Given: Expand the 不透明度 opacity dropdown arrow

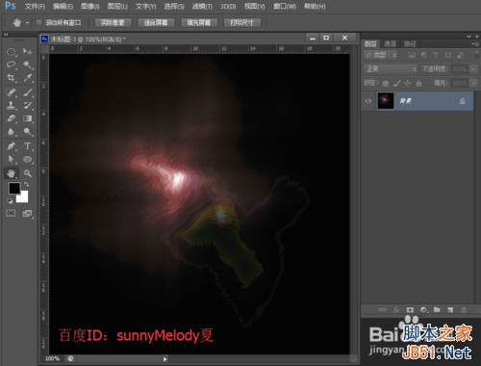Looking at the screenshot, I should pos(473,69).
